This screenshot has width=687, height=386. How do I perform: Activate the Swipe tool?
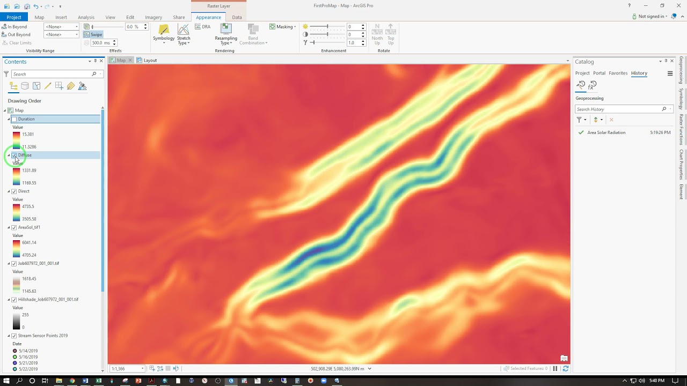[x=93, y=34]
